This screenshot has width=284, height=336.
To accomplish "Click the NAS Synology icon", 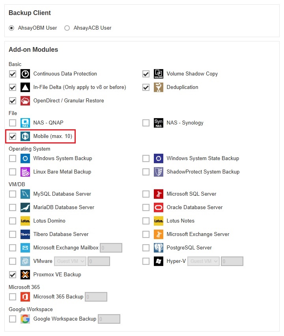I will click(159, 123).
